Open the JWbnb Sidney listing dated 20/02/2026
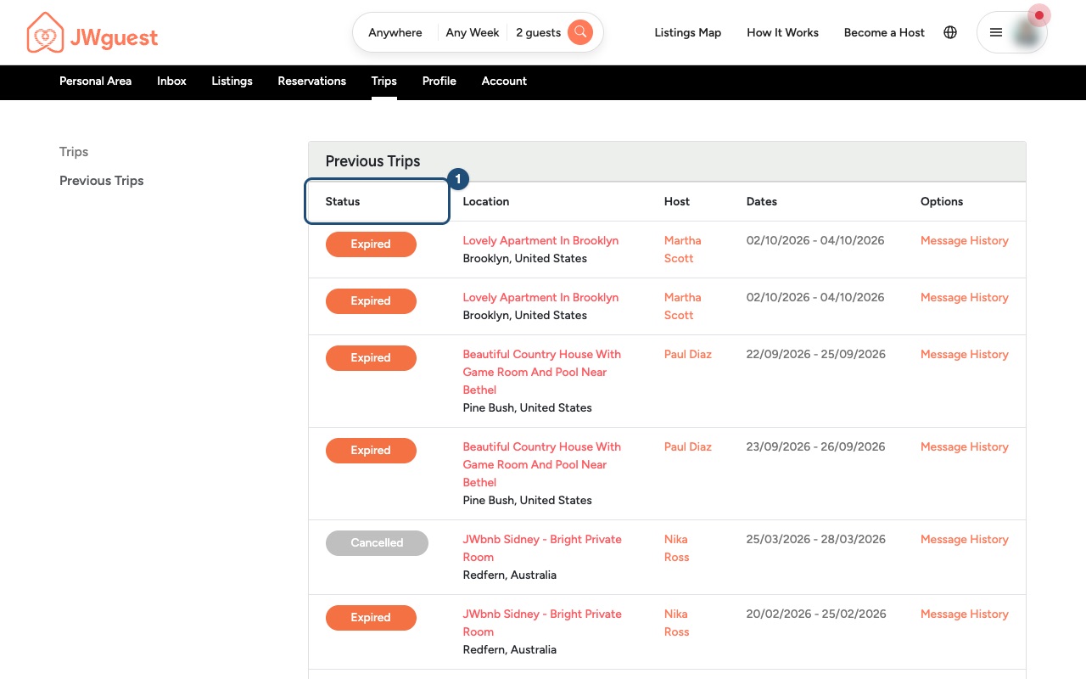 [x=542, y=623]
